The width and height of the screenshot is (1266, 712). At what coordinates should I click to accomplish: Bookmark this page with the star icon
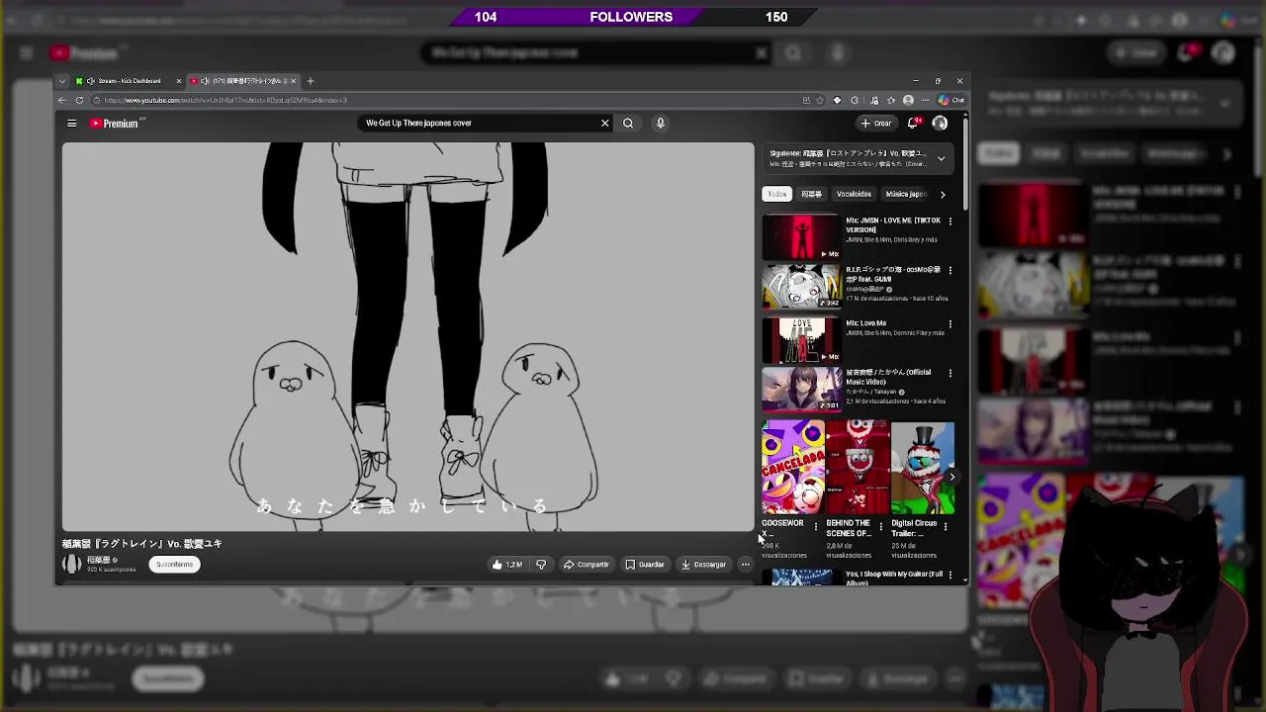pos(820,100)
